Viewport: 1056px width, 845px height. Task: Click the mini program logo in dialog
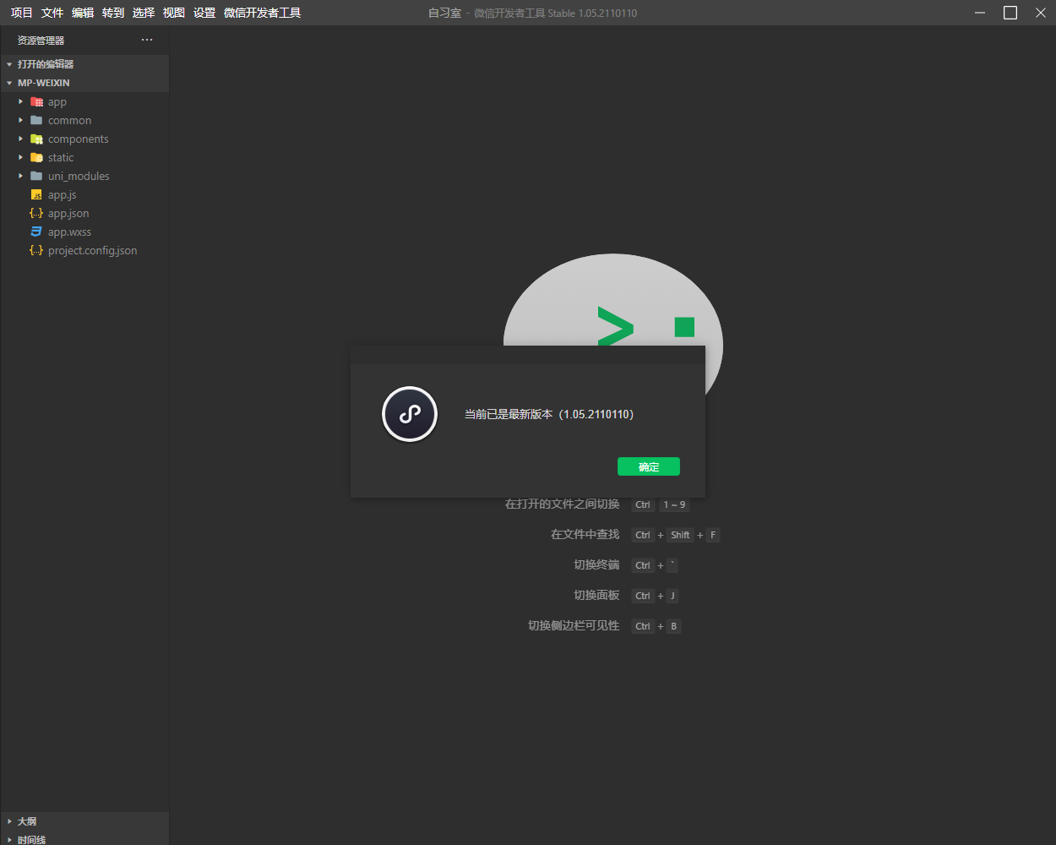(410, 414)
